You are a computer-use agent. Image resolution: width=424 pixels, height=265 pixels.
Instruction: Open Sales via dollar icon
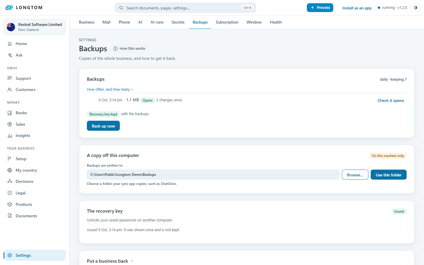click(10, 124)
